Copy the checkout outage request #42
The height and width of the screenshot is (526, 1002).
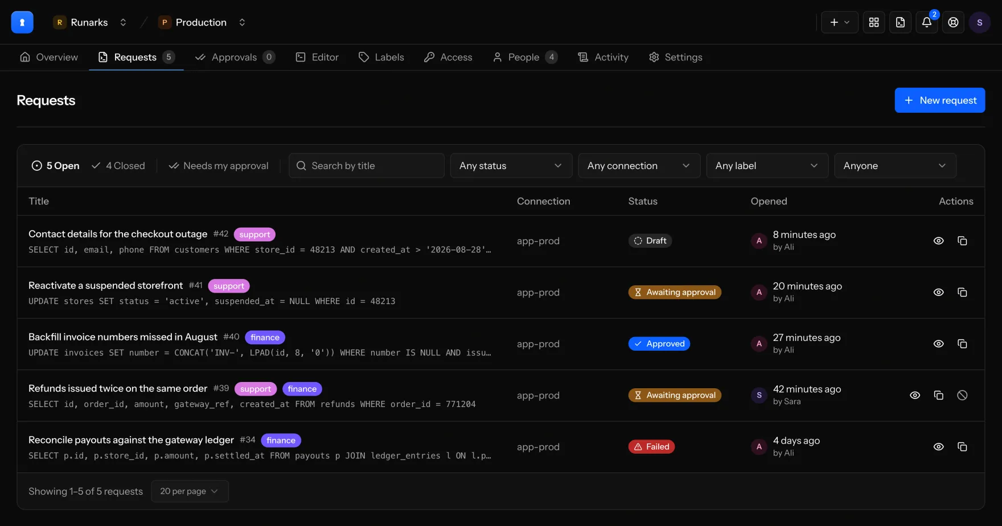click(962, 241)
